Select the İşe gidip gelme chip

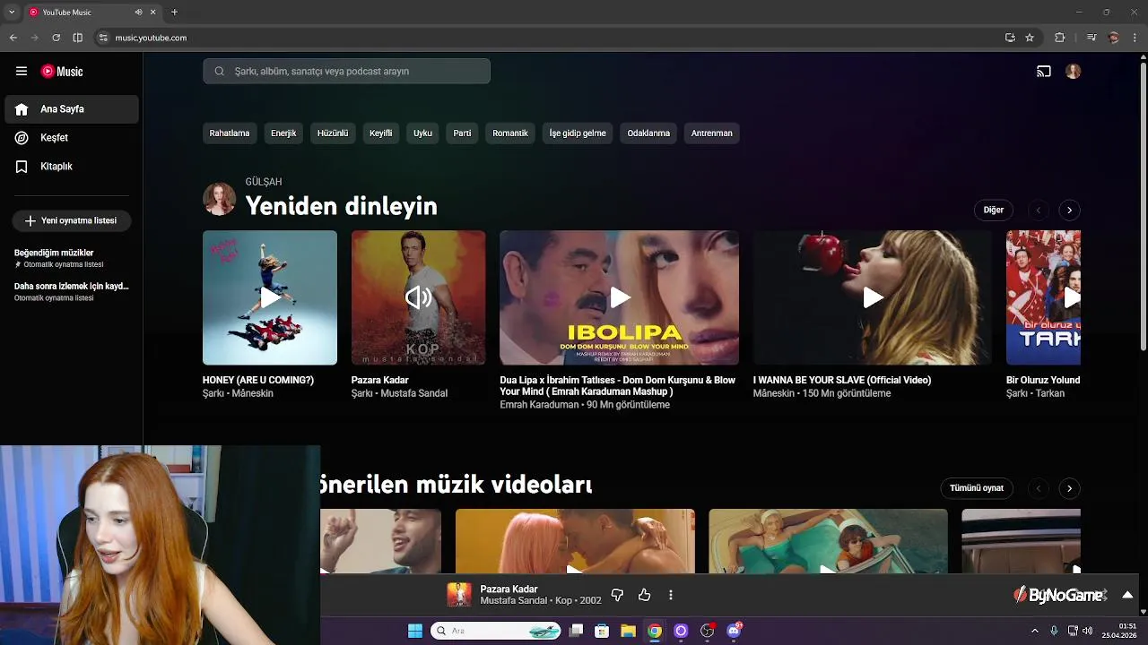tap(578, 133)
